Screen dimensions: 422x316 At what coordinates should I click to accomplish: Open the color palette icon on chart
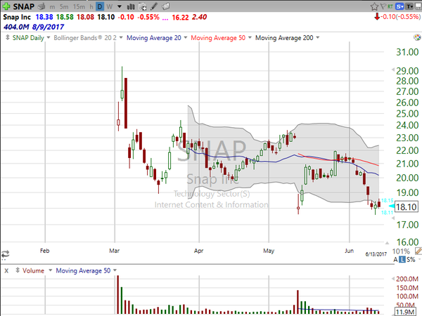417,37
